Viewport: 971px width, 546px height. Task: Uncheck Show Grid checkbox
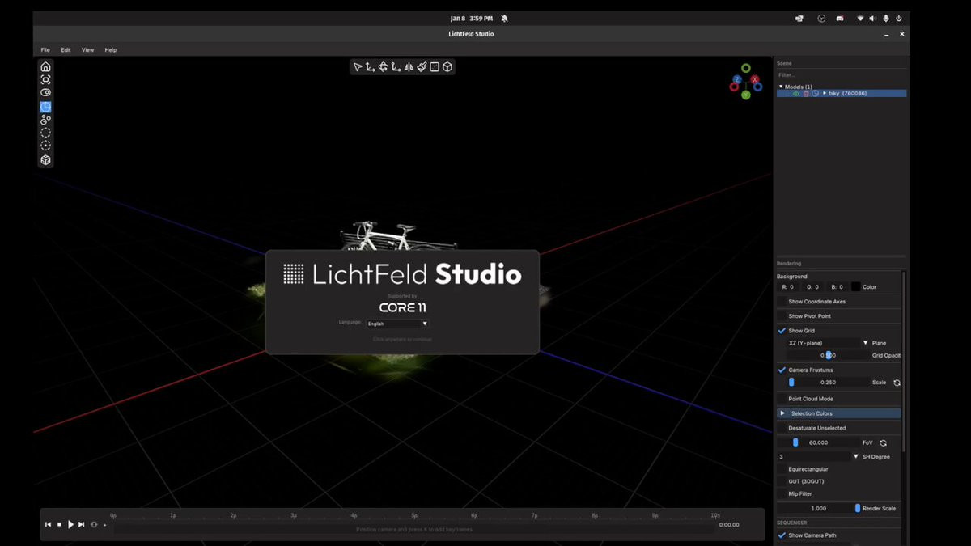782,331
